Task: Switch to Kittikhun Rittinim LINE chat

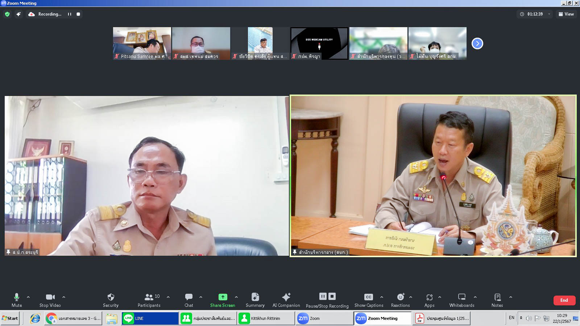Action: click(x=266, y=318)
